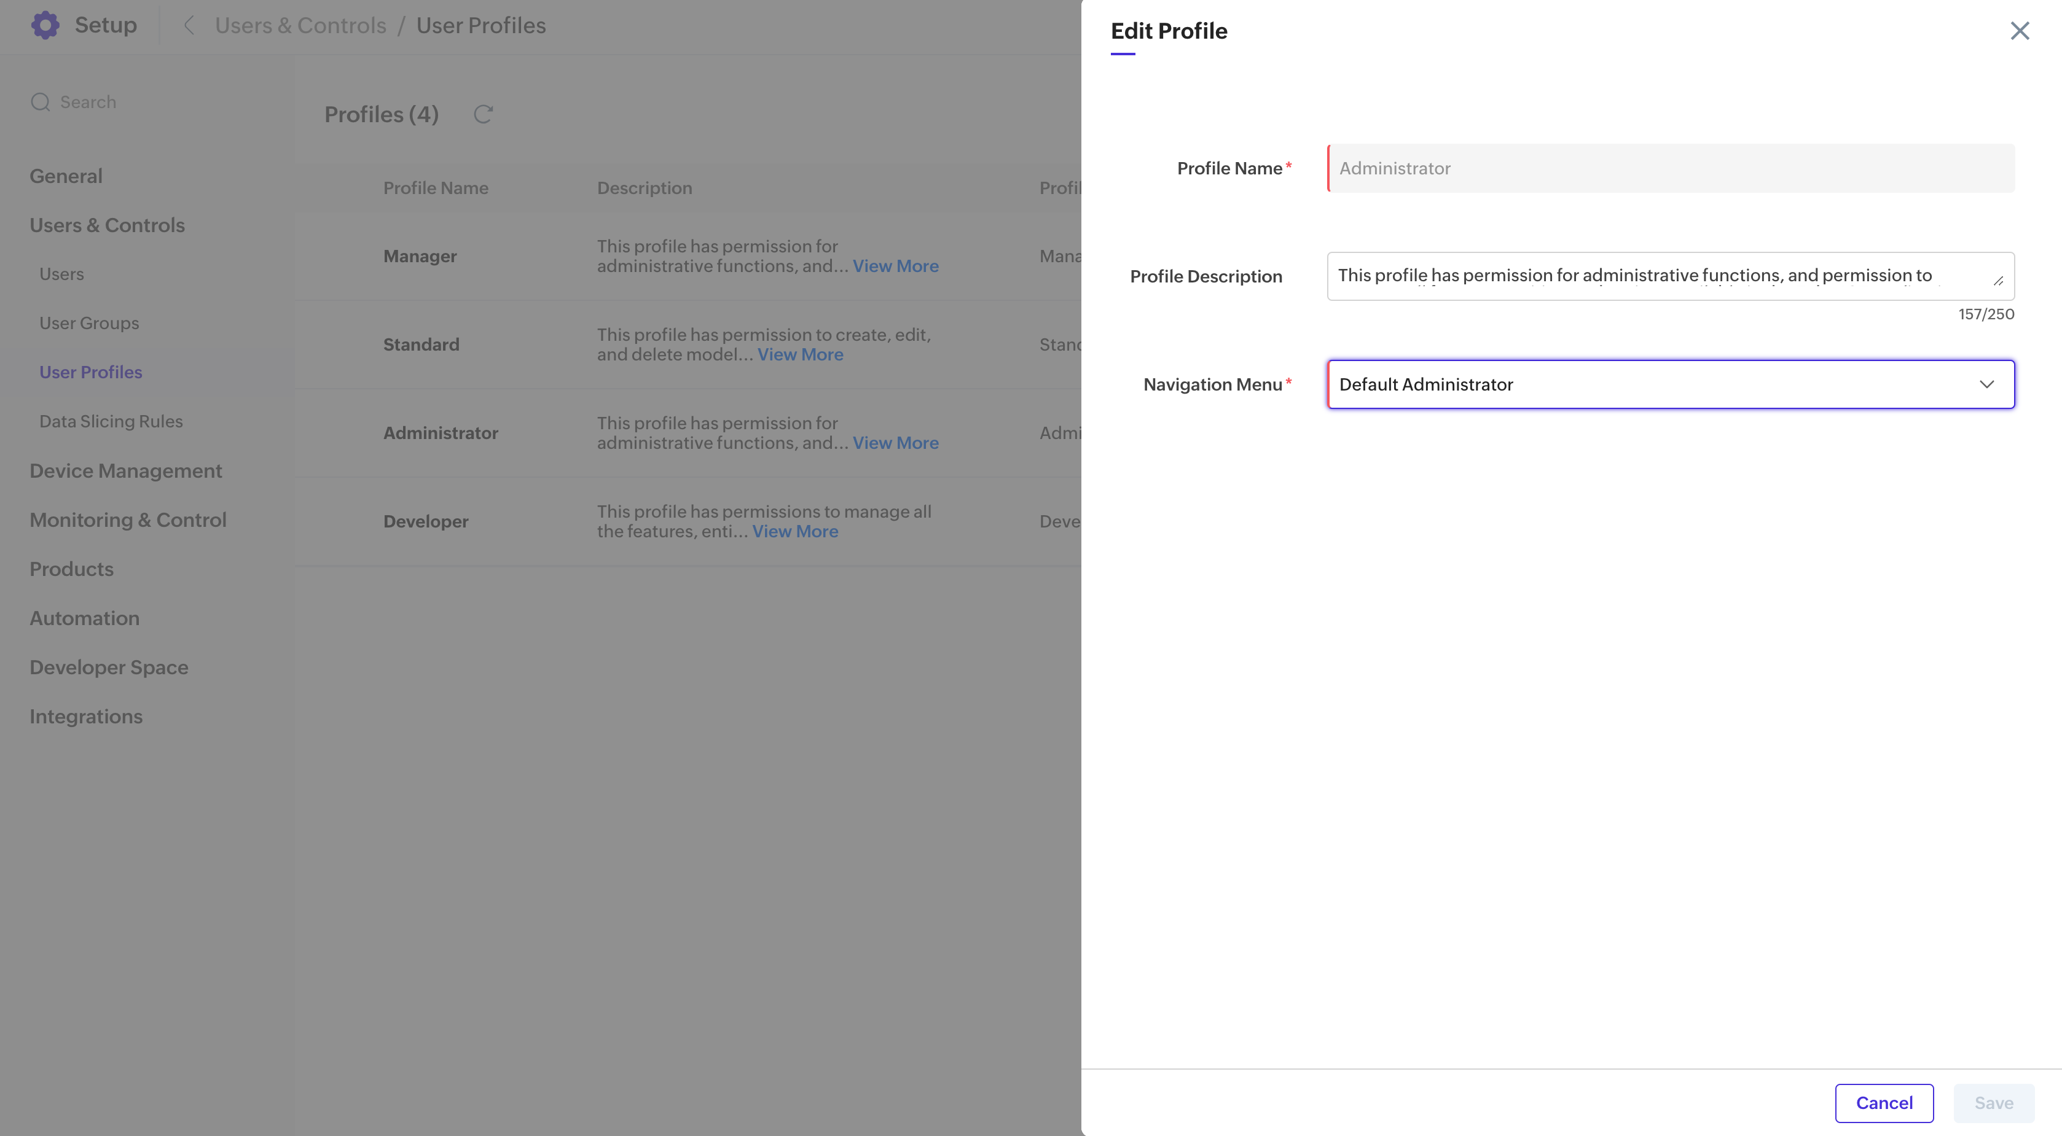Screen dimensions: 2062x1136
Task: Click View More for the Developer profile
Action: pyautogui.click(x=795, y=531)
